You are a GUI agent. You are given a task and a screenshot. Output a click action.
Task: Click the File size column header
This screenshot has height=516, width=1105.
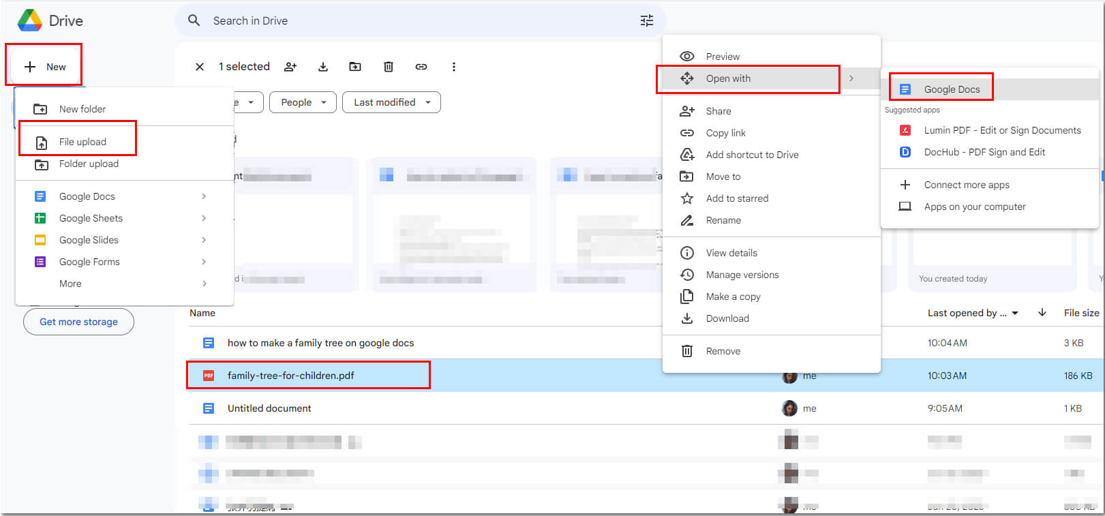pyautogui.click(x=1081, y=313)
